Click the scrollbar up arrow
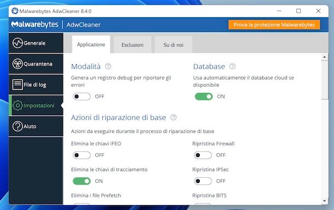Viewport: 334px width, 210px height. tap(324, 57)
